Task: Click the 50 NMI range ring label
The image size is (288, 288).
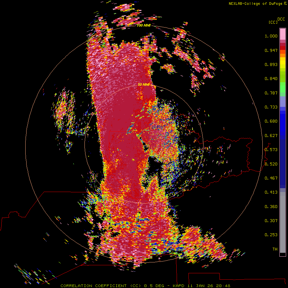Action: pos(144,84)
